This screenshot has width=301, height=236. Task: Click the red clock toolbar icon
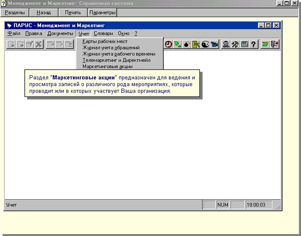tap(168, 44)
